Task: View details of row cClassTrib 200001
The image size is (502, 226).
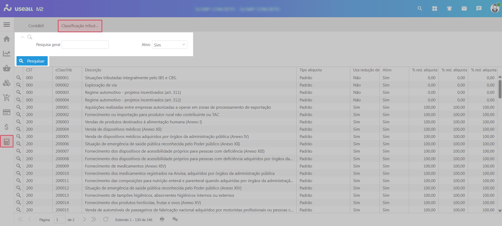Action: click(19, 107)
